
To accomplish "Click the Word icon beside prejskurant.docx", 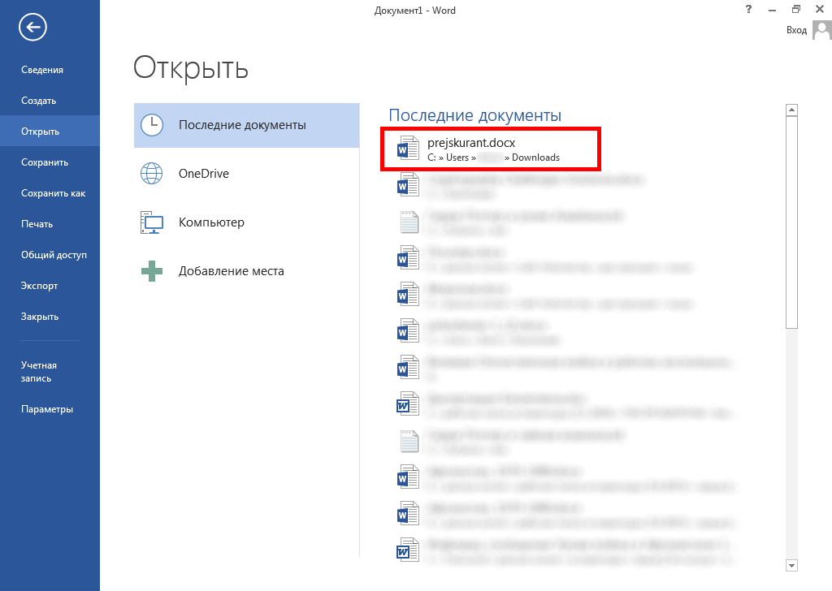I will [x=406, y=149].
